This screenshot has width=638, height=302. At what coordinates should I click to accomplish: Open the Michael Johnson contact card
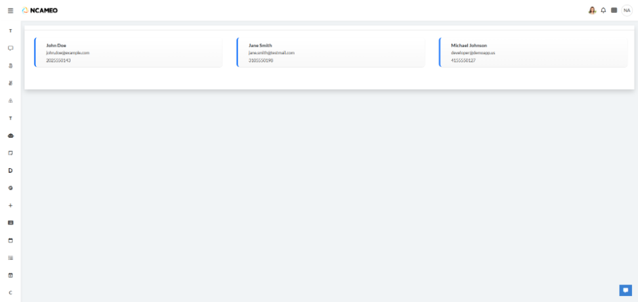[533, 53]
